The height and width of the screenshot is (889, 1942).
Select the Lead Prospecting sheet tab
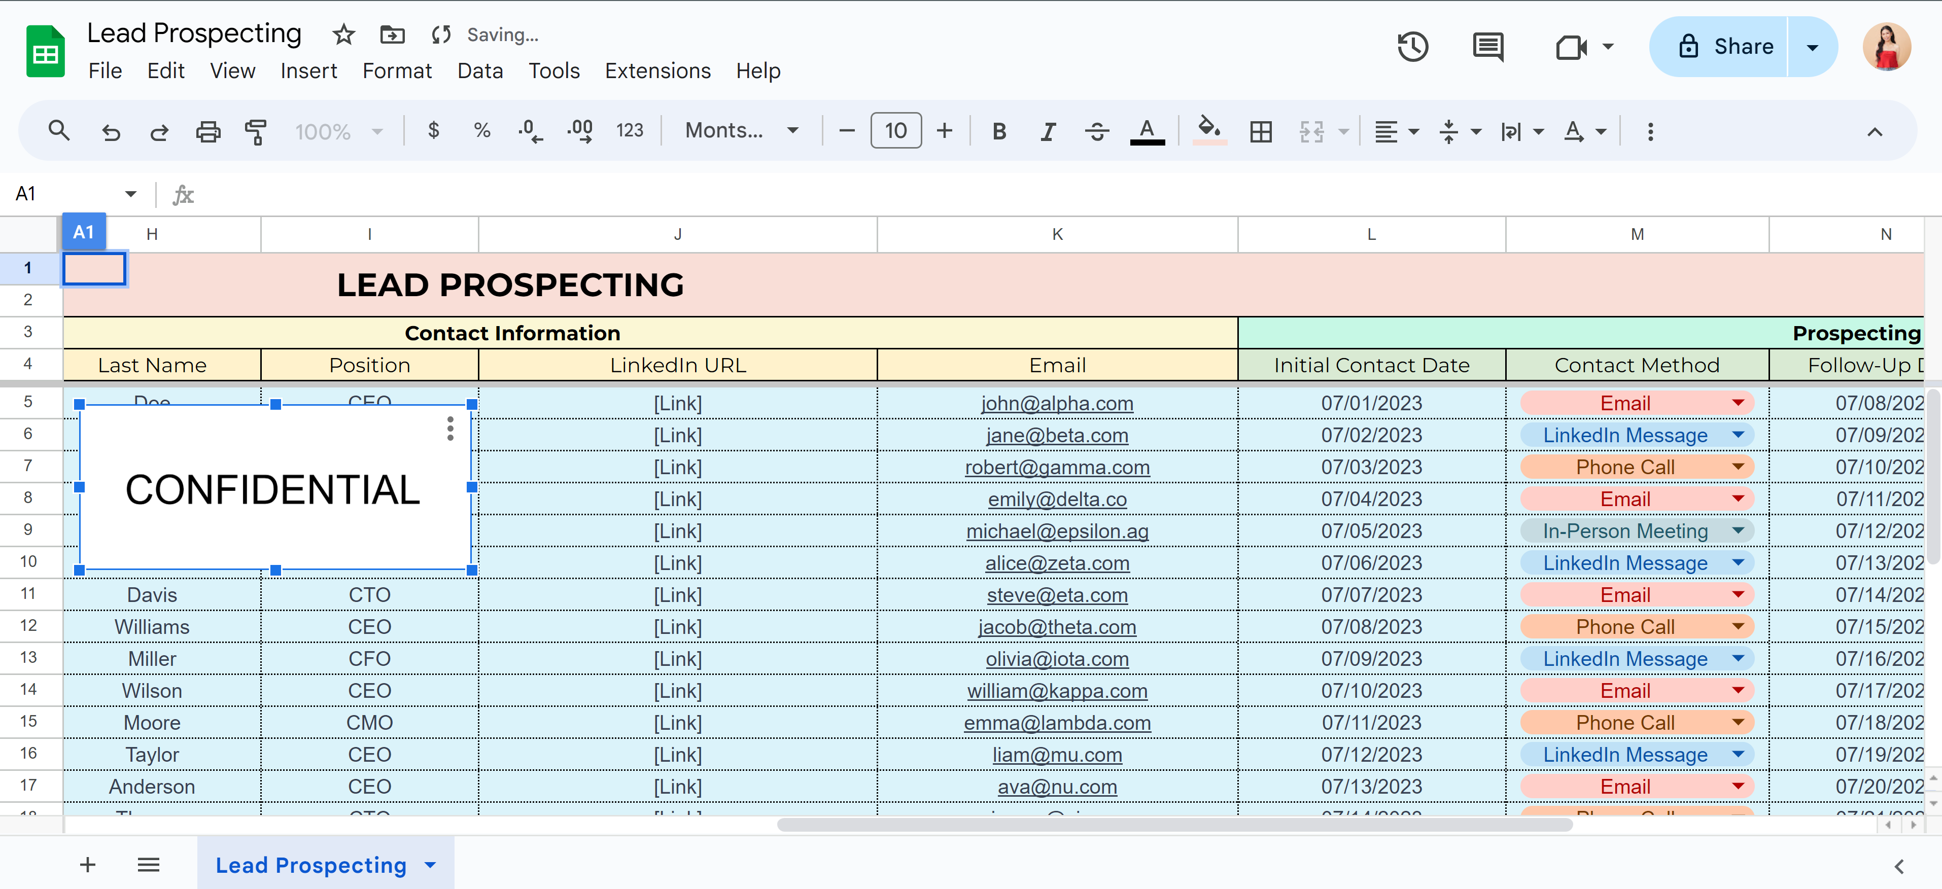tap(310, 865)
